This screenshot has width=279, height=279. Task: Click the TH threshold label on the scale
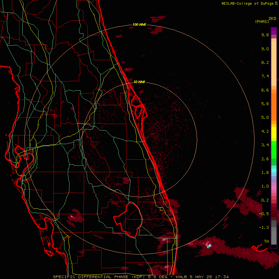coord(266,241)
